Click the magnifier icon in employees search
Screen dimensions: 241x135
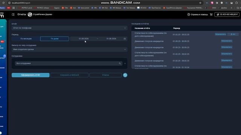click(x=120, y=63)
